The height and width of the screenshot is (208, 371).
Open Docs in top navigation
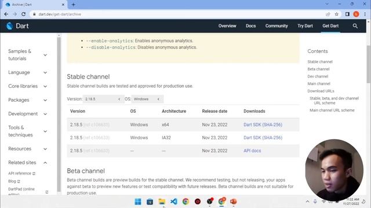tap(250, 26)
